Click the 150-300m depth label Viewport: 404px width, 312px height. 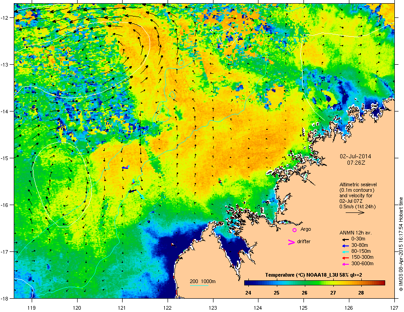(362, 257)
